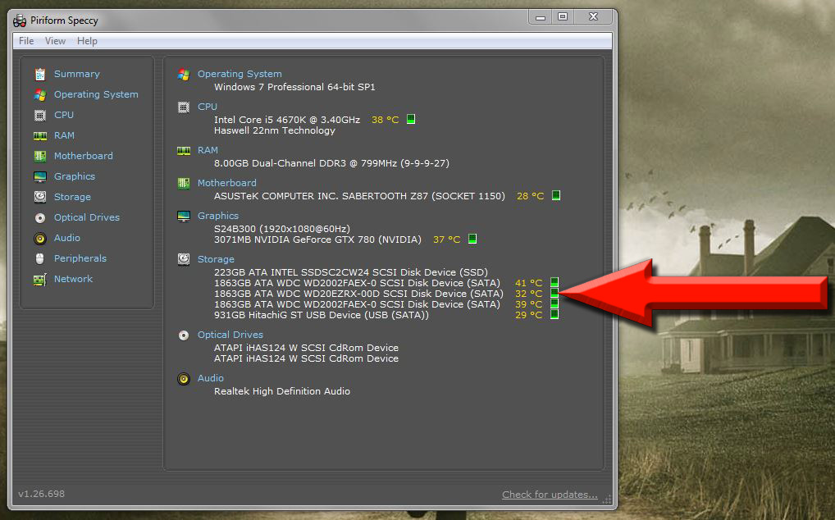Screen dimensions: 835x520
Task: Click the Audio speaker icon in summary
Action: pyautogui.click(x=184, y=379)
